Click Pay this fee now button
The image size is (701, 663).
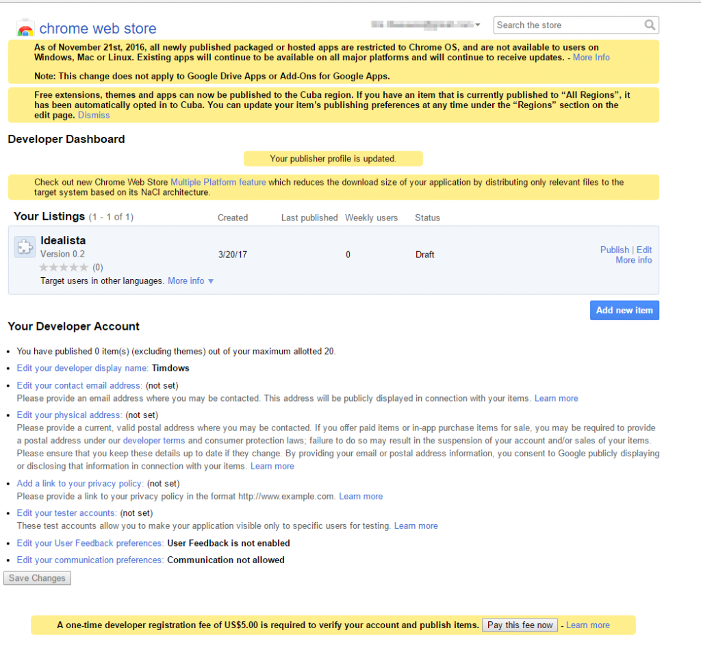tap(520, 625)
